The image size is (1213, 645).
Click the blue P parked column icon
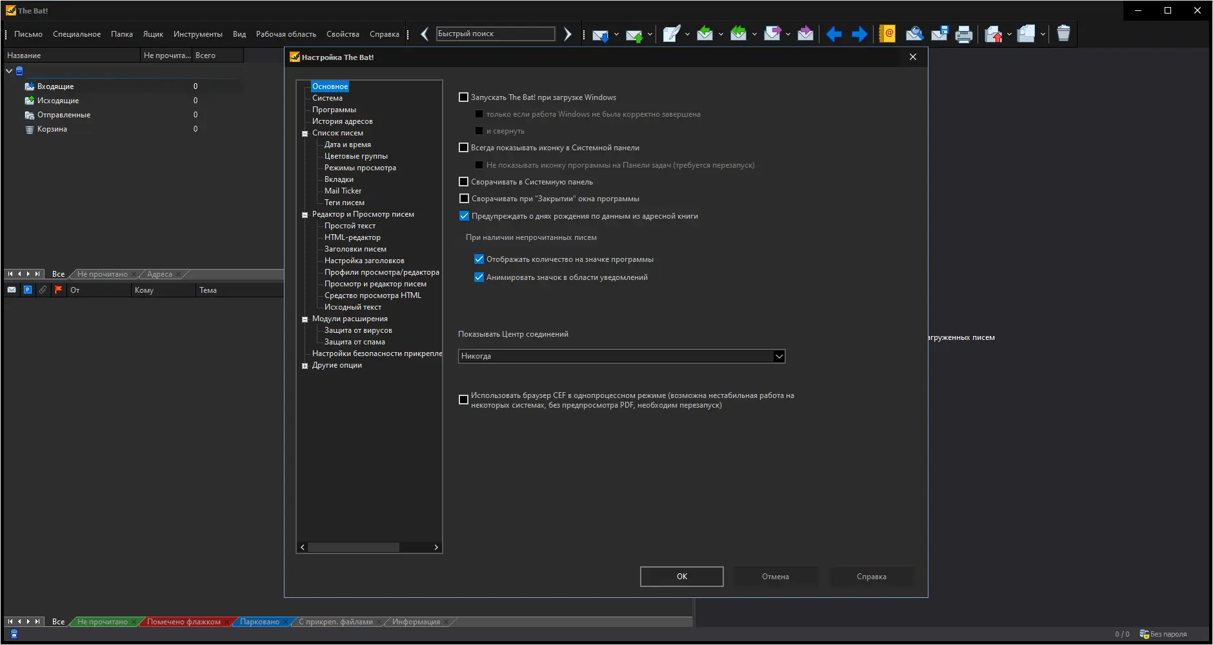point(28,290)
